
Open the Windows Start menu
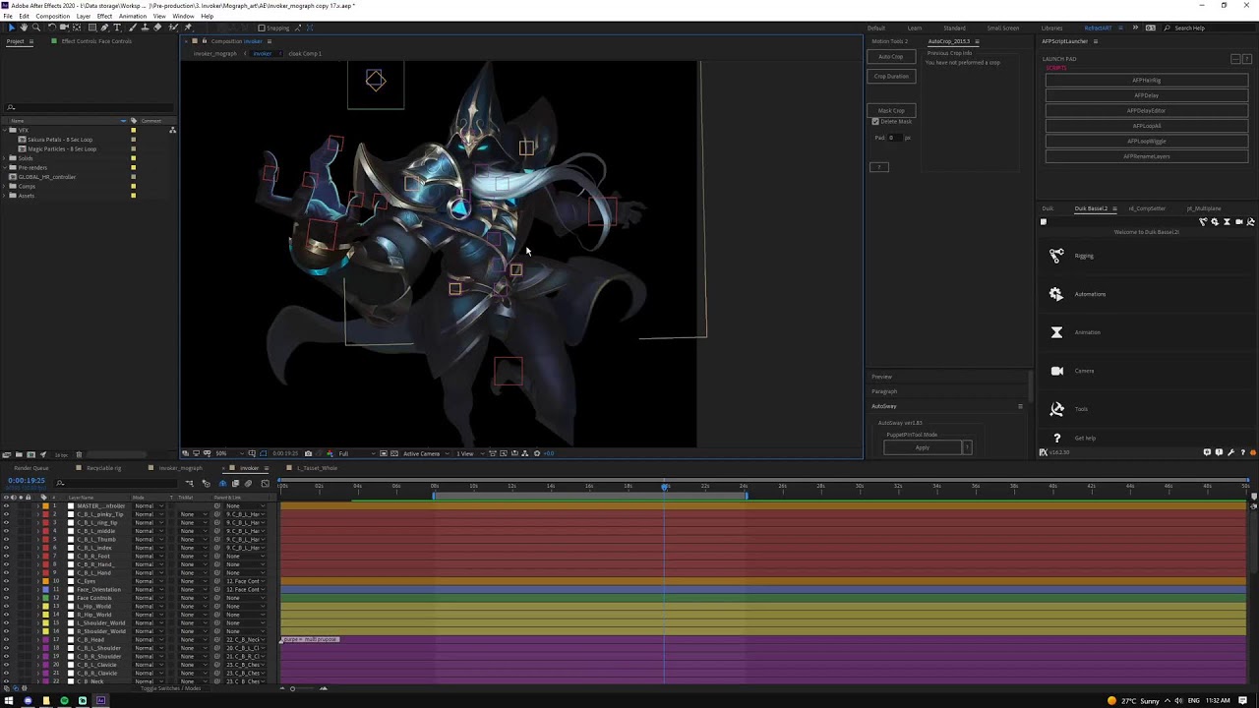[x=9, y=700]
